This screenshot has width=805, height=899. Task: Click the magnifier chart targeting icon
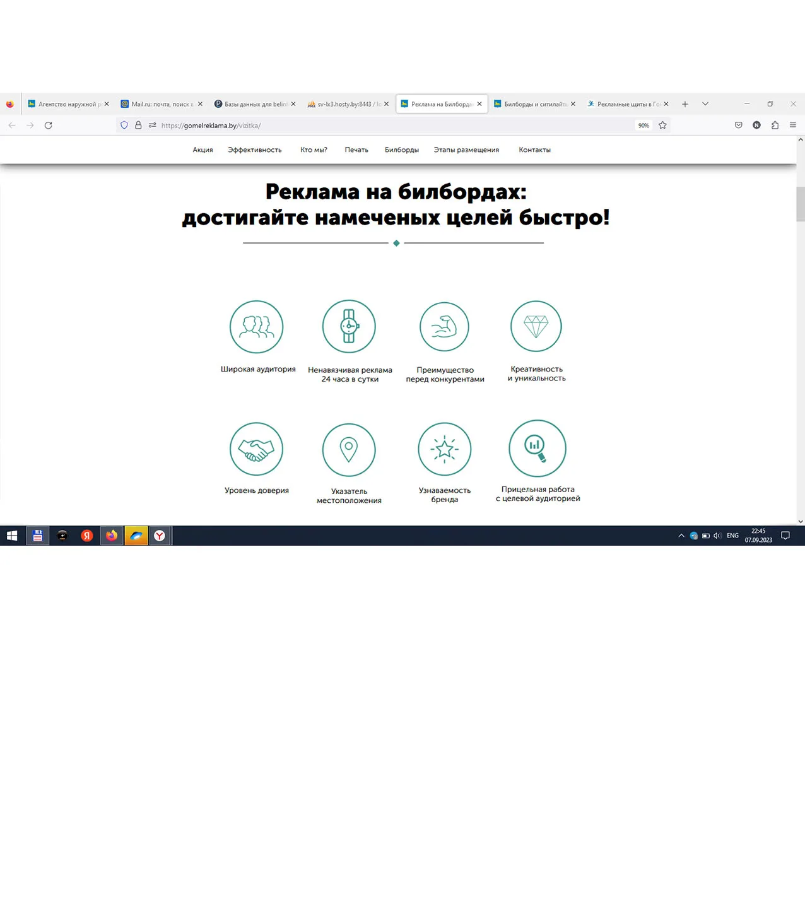pyautogui.click(x=537, y=448)
